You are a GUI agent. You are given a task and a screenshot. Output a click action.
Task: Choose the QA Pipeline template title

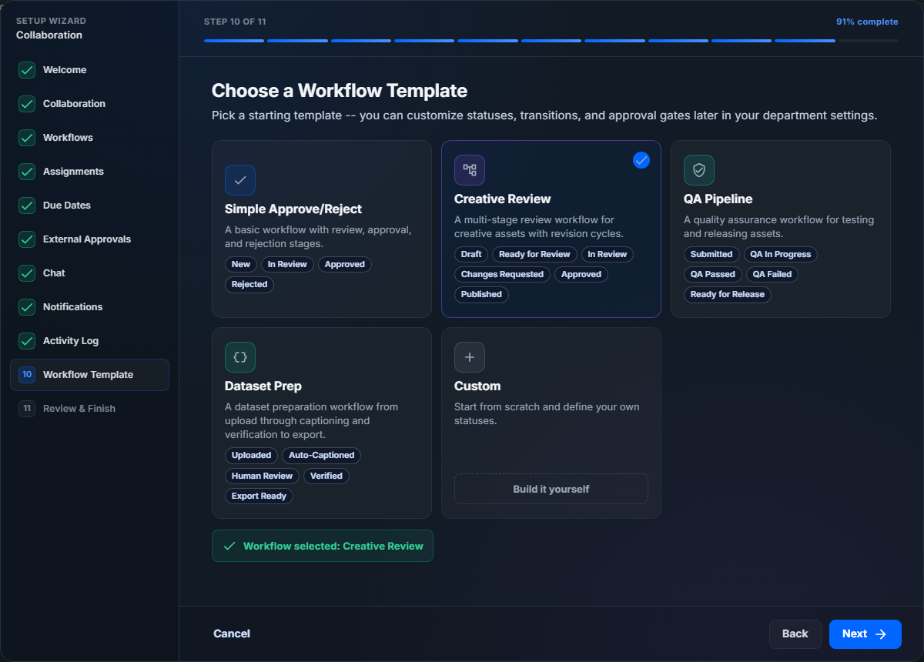[718, 199]
